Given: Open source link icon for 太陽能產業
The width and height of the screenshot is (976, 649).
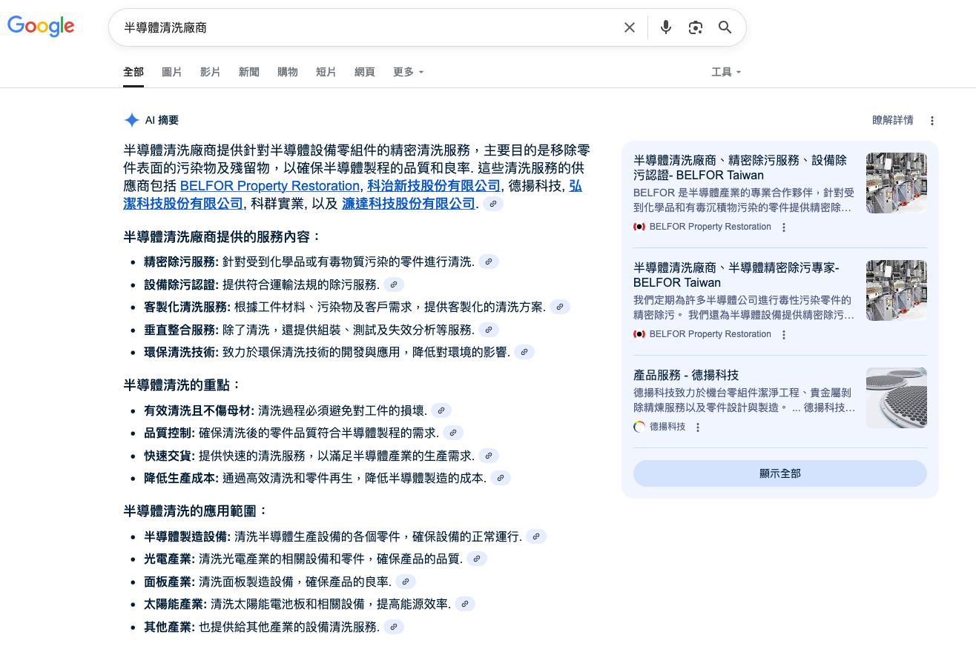Looking at the screenshot, I should coord(465,604).
